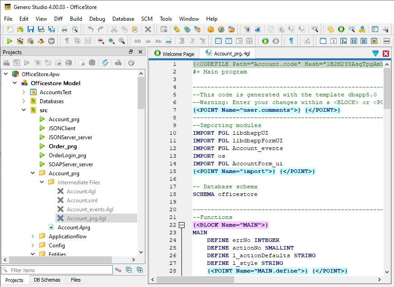
Task: Open the filter funnel icon above the editor
Action: (375, 53)
